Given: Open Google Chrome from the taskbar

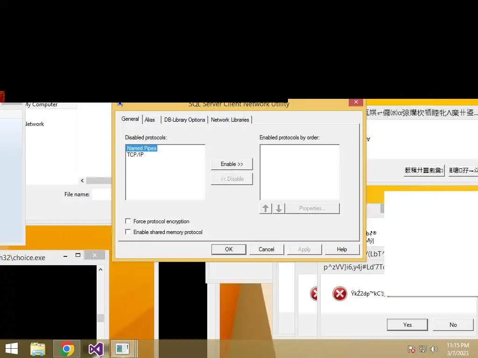Looking at the screenshot, I should 67,349.
